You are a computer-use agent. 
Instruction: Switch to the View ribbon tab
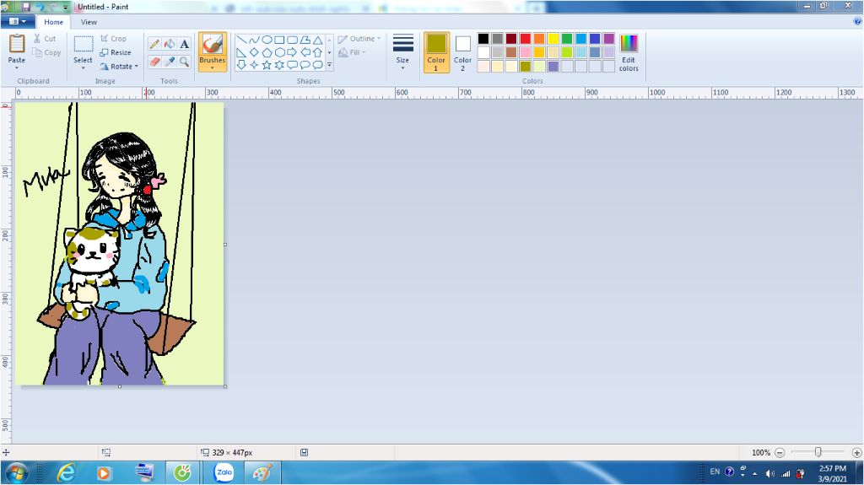(x=89, y=22)
